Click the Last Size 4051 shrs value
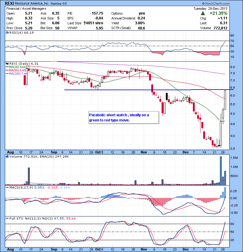Screen dimensions: 243x252 click(x=94, y=23)
